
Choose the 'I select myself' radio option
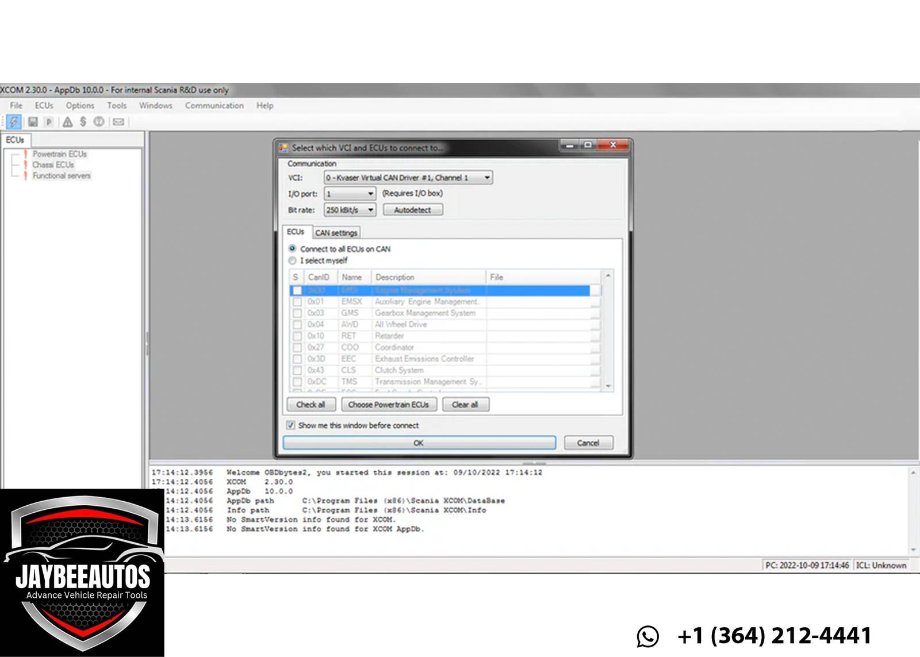pos(293,260)
